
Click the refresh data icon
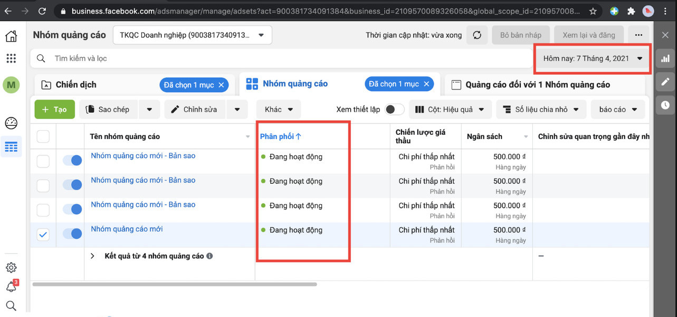(477, 35)
